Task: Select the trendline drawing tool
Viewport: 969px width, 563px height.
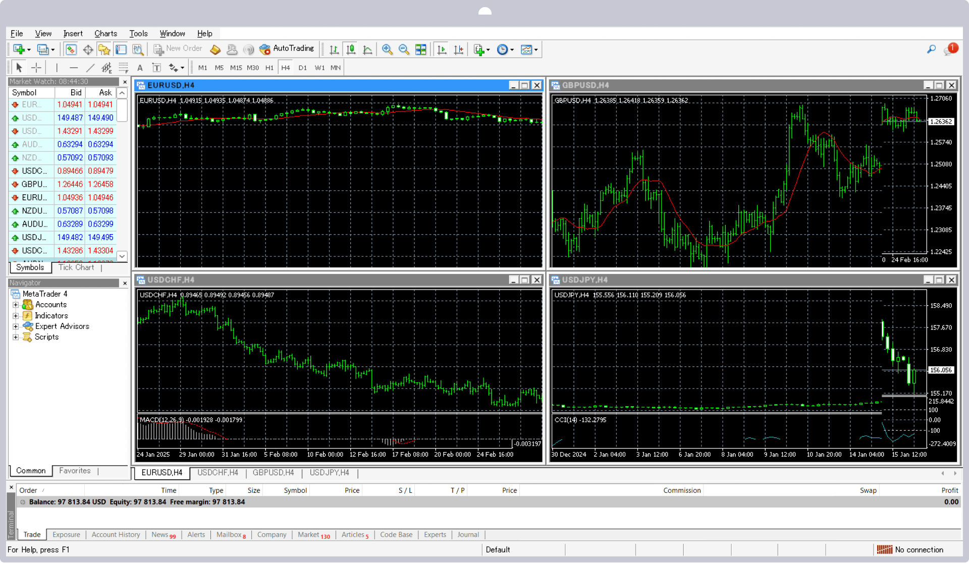Action: tap(90, 68)
